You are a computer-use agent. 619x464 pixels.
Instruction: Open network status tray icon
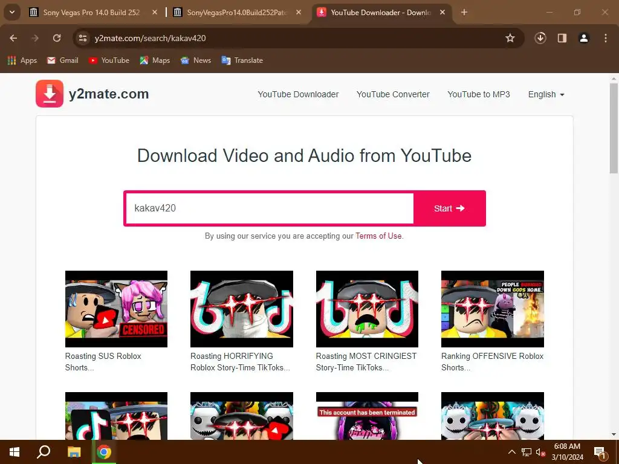coord(527,452)
